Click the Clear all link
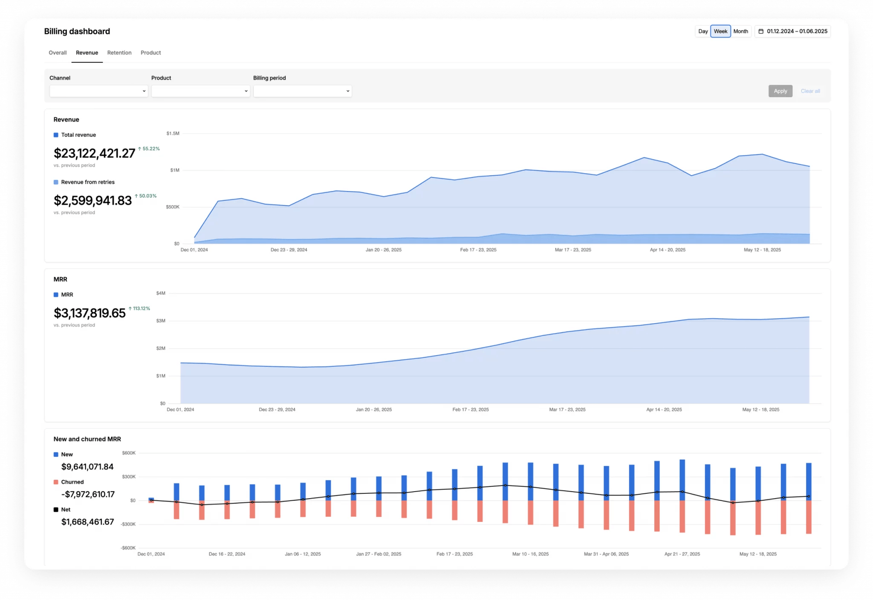Screen dimensions: 873x600 tap(810, 91)
